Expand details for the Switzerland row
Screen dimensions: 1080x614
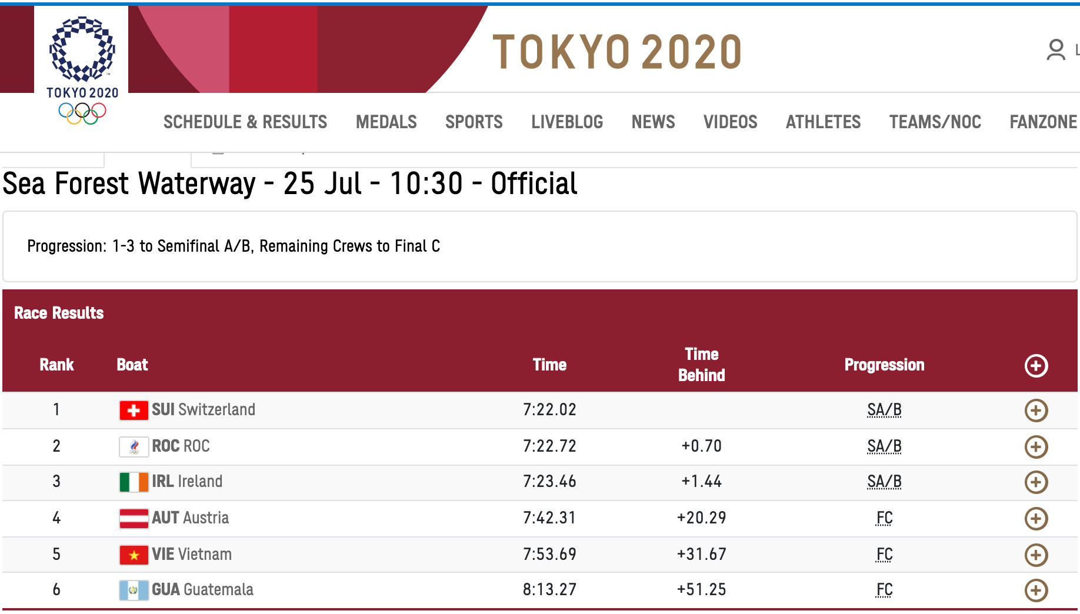(1036, 410)
